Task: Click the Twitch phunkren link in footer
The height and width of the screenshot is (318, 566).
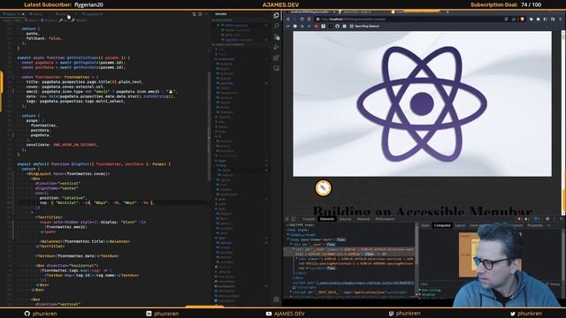Action: tap(404, 314)
